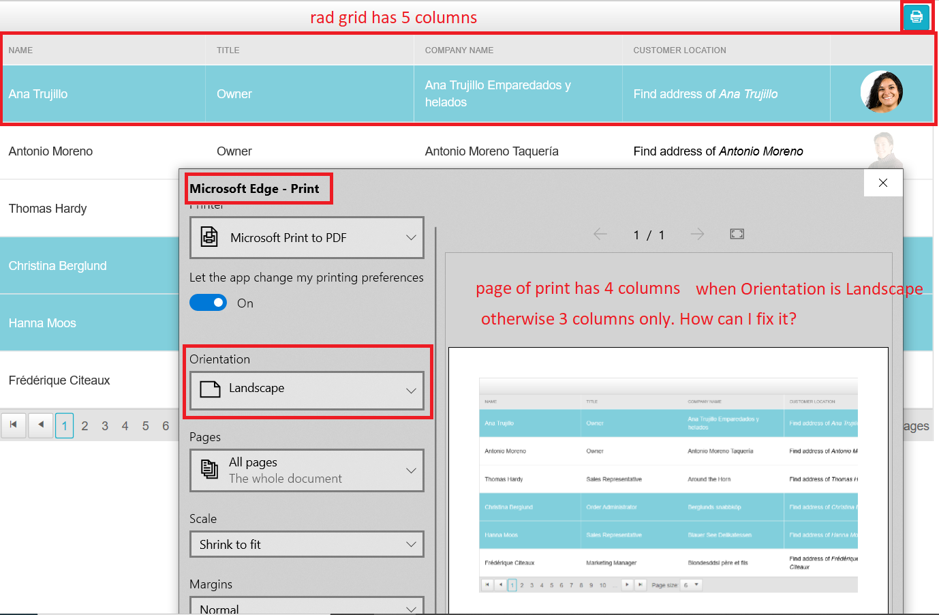The width and height of the screenshot is (939, 615).
Task: Select the Hanna Moos row
Action: coord(89,323)
